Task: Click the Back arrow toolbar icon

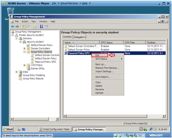Action: pos(13,27)
